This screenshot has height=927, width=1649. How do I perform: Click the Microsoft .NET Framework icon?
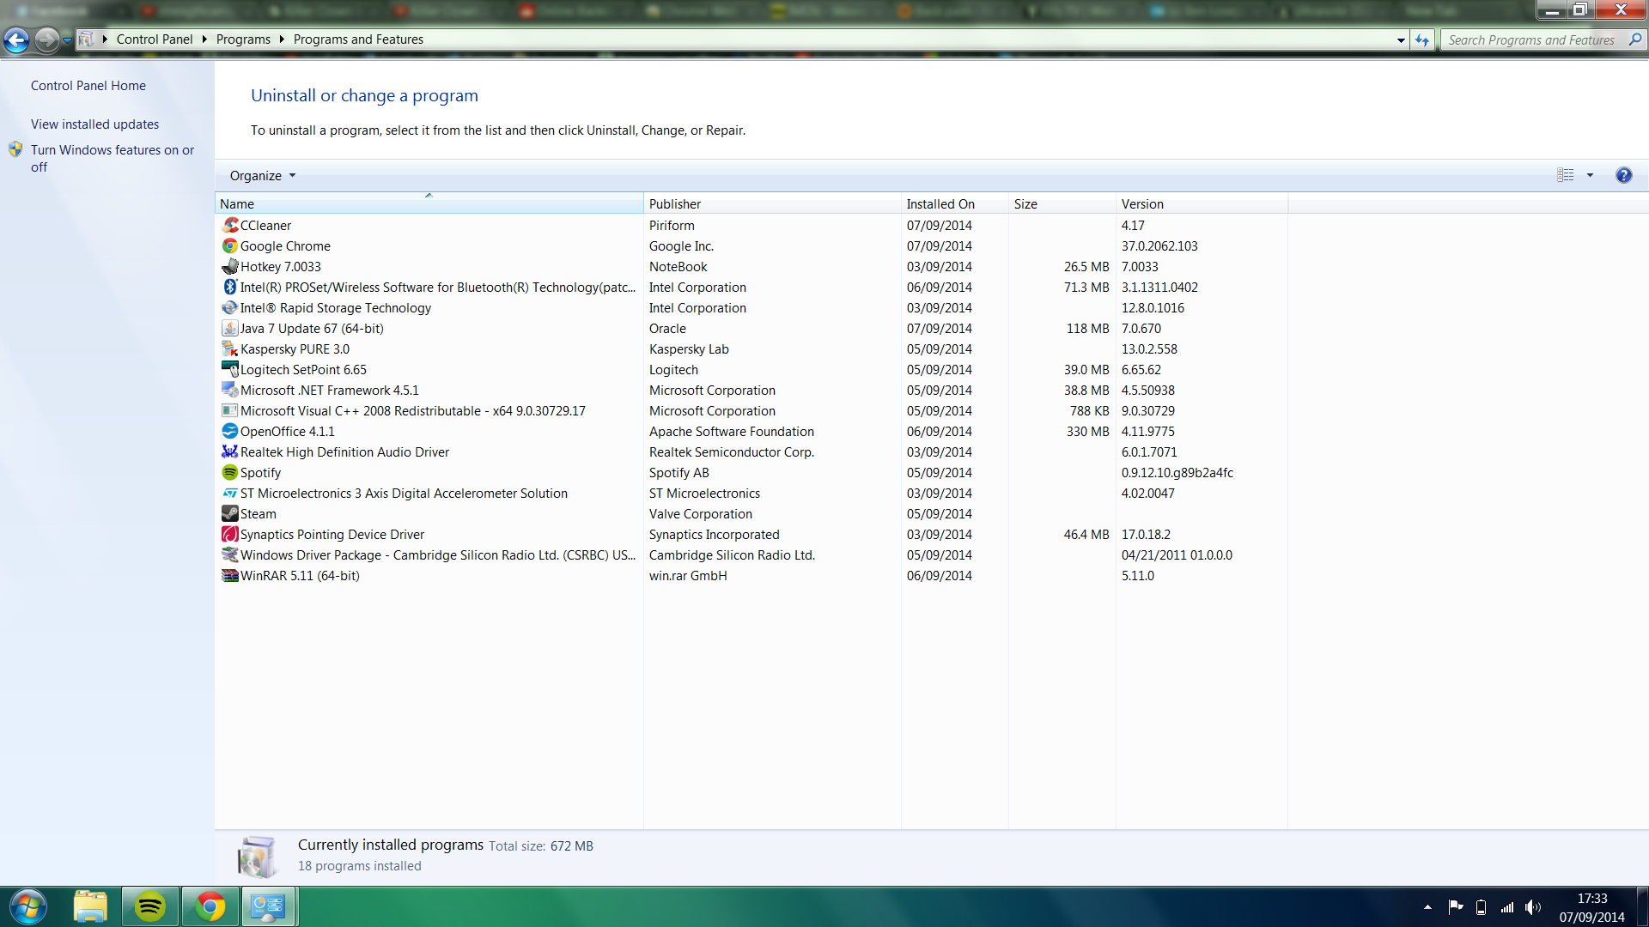pyautogui.click(x=230, y=390)
